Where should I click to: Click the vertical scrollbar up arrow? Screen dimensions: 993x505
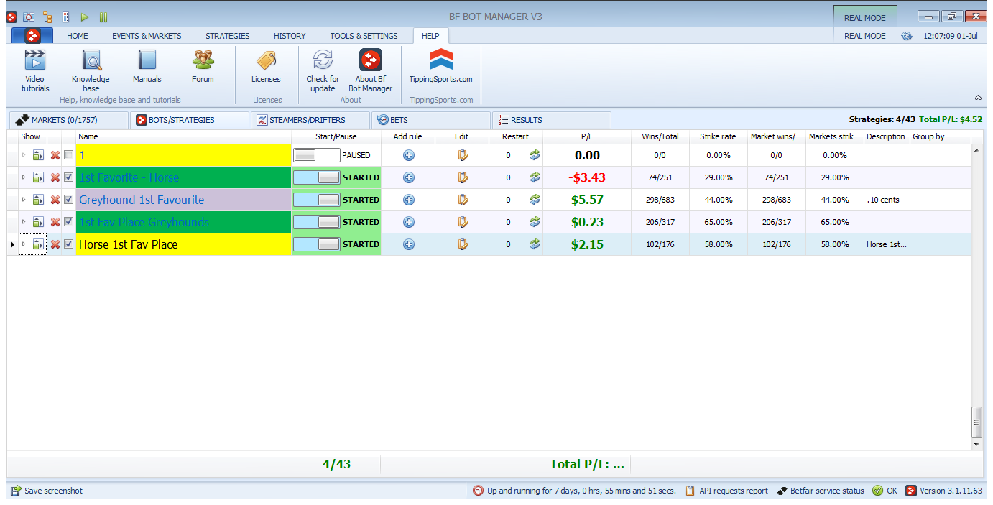coord(976,149)
